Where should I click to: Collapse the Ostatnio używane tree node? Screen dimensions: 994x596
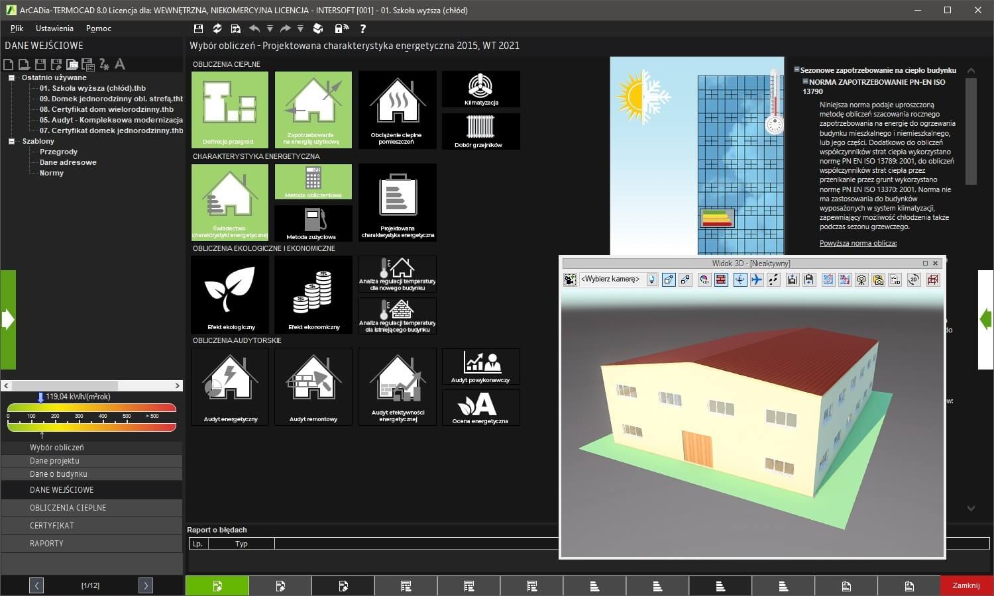(11, 77)
